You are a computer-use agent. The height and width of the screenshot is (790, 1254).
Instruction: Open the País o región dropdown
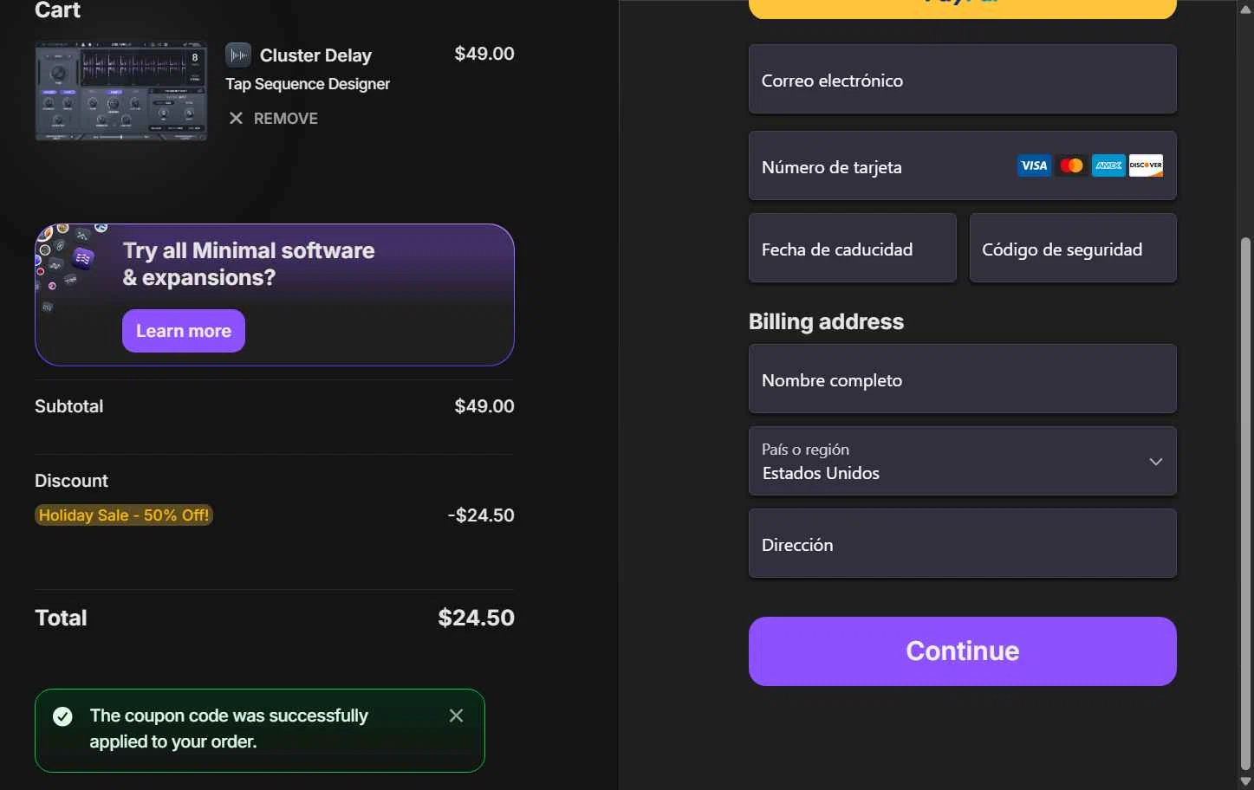963,461
